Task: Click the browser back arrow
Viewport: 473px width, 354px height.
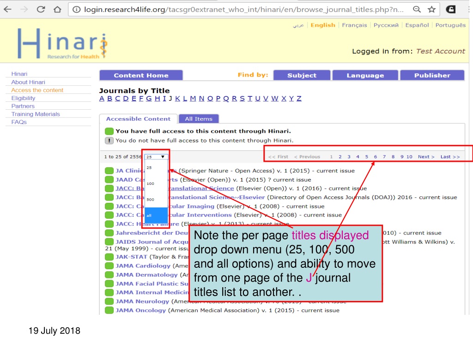Action: (x=7, y=9)
